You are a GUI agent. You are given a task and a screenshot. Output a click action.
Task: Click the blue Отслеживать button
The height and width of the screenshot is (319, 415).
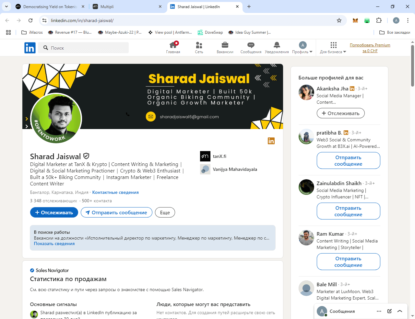click(54, 212)
